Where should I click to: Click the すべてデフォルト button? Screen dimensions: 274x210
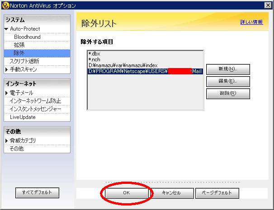(x=37, y=192)
